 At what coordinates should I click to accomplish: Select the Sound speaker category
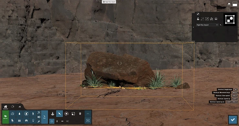coord(39,117)
